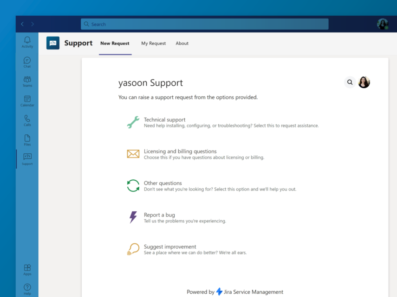397x297 pixels.
Task: Open the portal user avatar menu
Action: click(x=364, y=82)
